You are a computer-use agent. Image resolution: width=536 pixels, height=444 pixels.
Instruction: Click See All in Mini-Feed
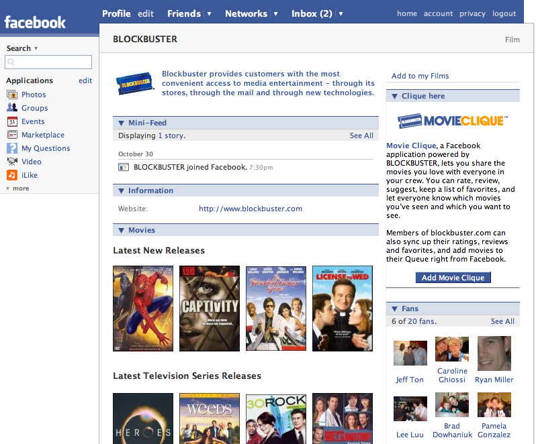point(361,135)
